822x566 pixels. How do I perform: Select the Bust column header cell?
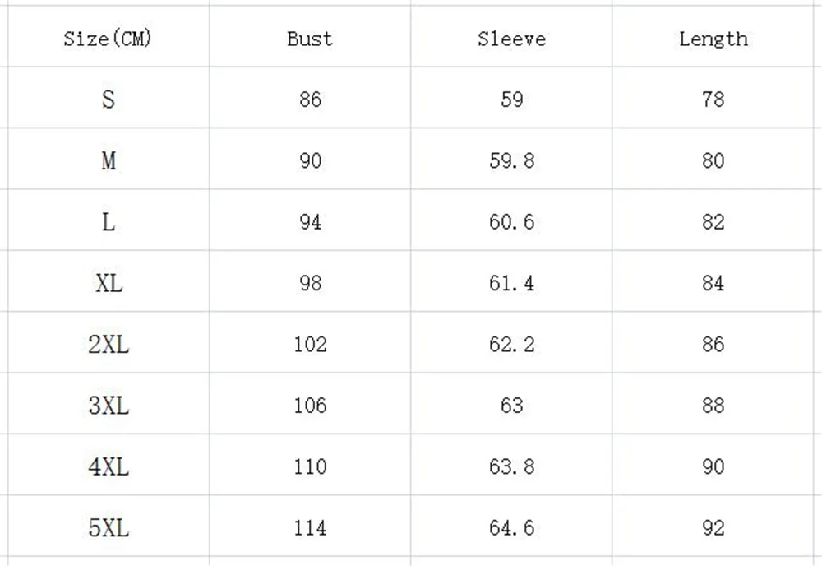click(x=310, y=39)
